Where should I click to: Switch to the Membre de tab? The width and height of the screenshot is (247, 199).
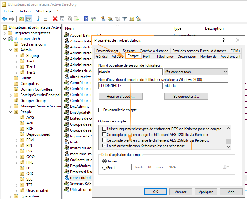pos(208,56)
